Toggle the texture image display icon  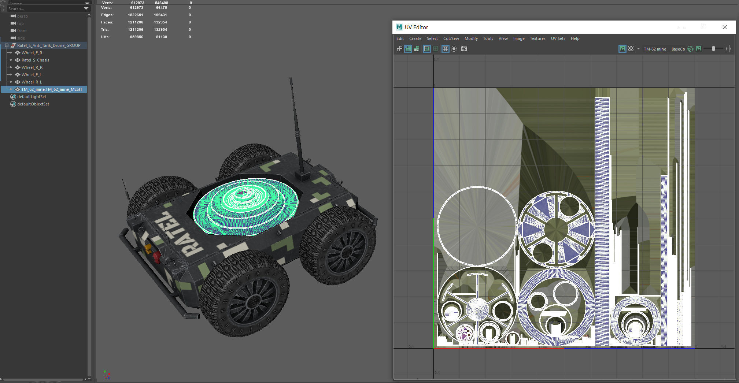(x=622, y=49)
